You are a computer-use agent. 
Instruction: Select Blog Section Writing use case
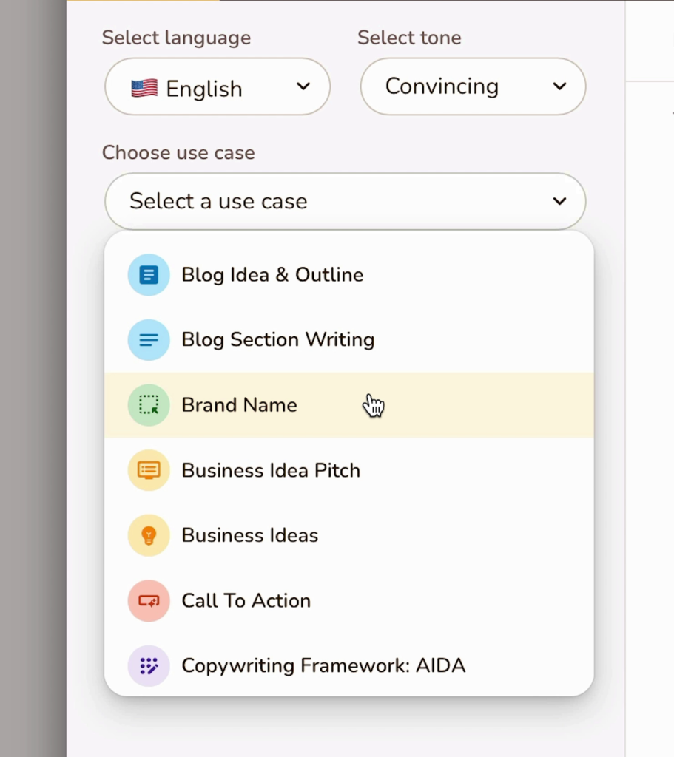click(278, 339)
